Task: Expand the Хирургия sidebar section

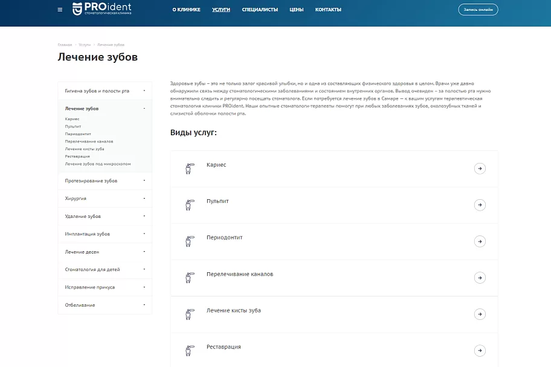Action: tap(144, 199)
